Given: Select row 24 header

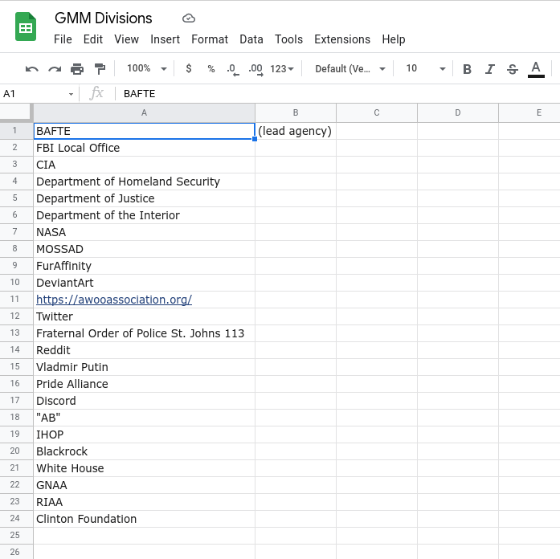Looking at the screenshot, I should [16, 518].
